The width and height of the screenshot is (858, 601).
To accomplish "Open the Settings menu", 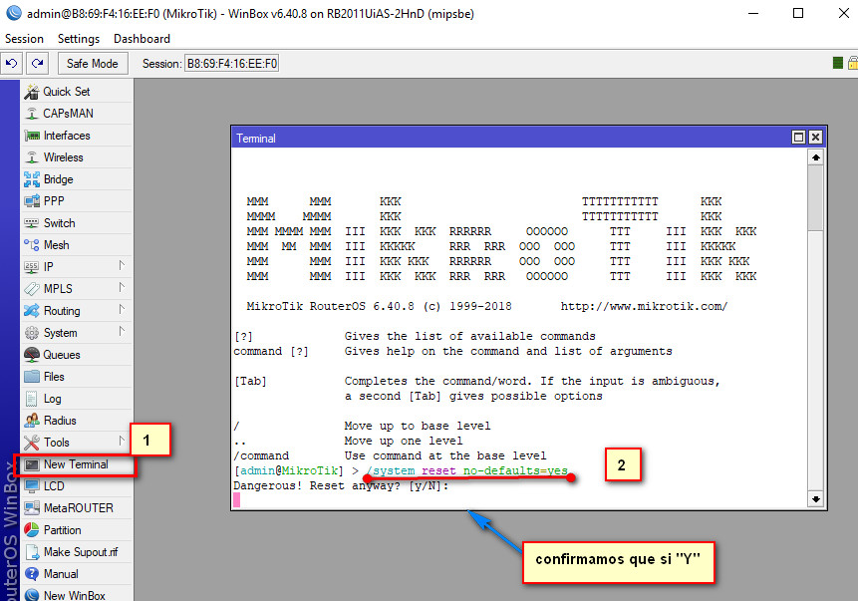I will (78, 38).
